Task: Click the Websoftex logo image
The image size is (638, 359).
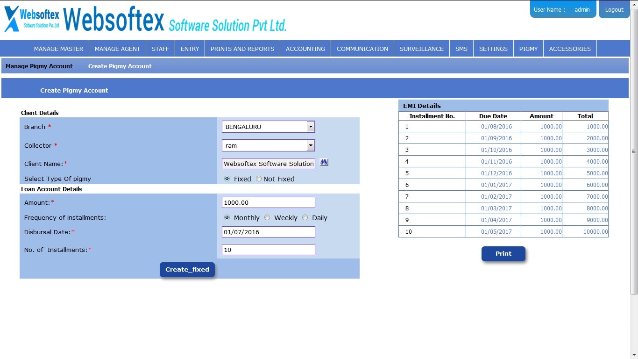Action: click(145, 20)
